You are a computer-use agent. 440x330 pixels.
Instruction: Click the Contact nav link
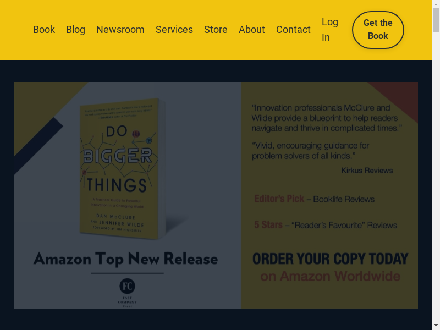pos(293,30)
